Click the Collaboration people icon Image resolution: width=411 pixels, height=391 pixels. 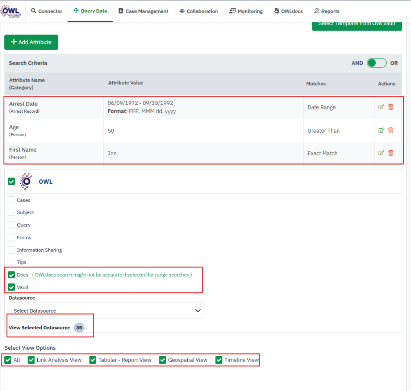tap(182, 11)
